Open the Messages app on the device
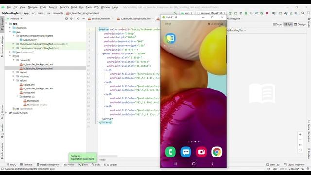311x175 pixels. point(186,152)
